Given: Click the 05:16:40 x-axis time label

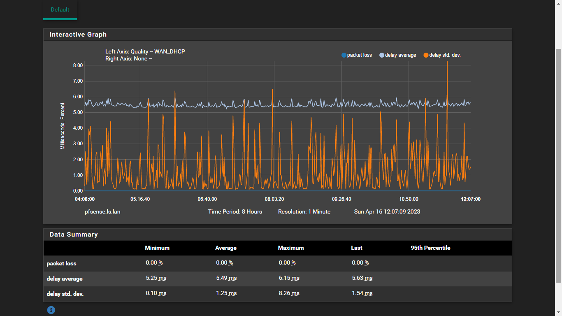Looking at the screenshot, I should [140, 199].
